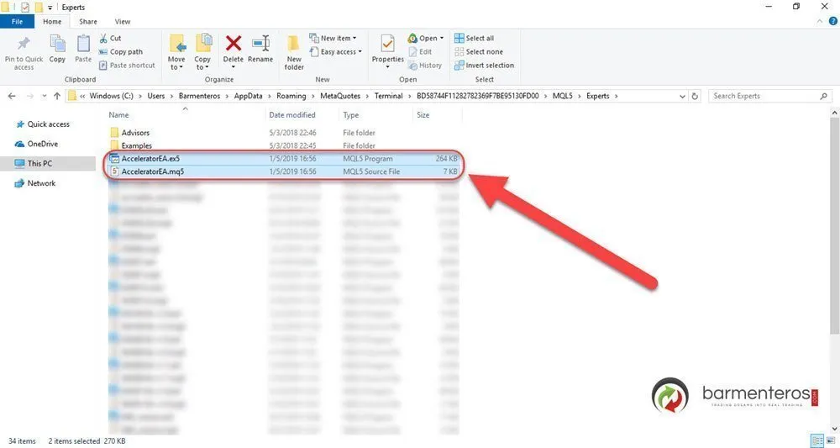The height and width of the screenshot is (448, 840).
Task: Show file History
Action: tap(425, 65)
